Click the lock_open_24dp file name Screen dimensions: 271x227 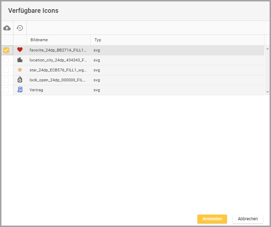58,80
